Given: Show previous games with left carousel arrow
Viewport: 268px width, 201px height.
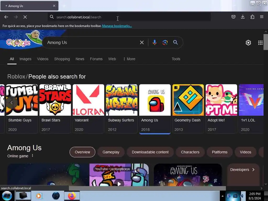Looking at the screenshot, I should (x=12, y=103).
